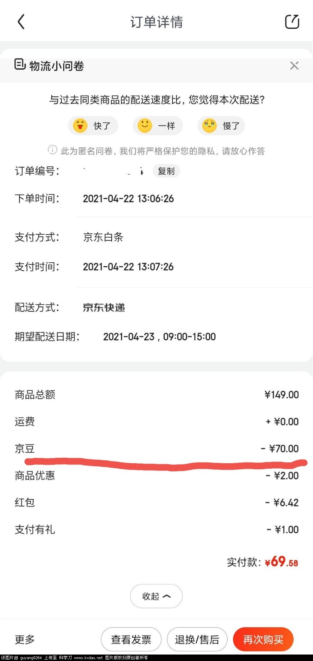Screen dimensions: 313x661
Task: Choose the 慢了 survey option
Action: [x=221, y=125]
